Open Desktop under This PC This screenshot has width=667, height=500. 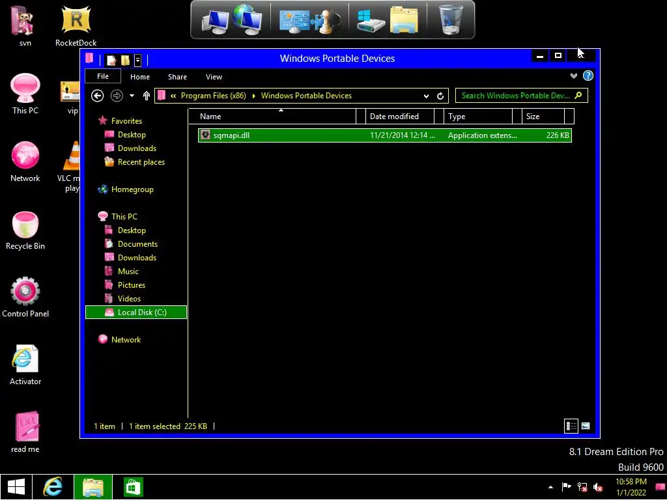pos(132,230)
